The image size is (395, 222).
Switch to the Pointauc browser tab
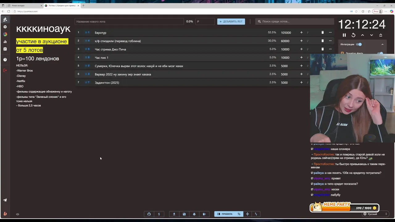(x=62, y=6)
